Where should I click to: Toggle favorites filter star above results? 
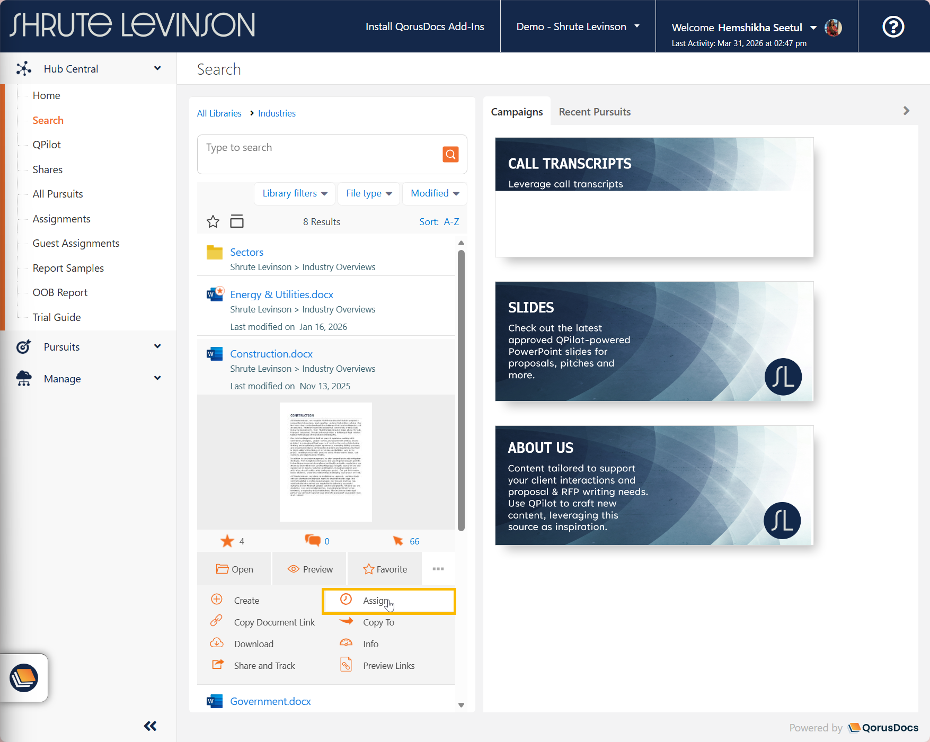[213, 222]
